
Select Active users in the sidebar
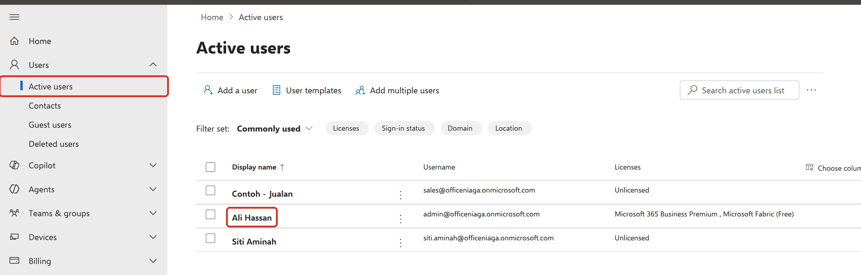click(x=84, y=87)
